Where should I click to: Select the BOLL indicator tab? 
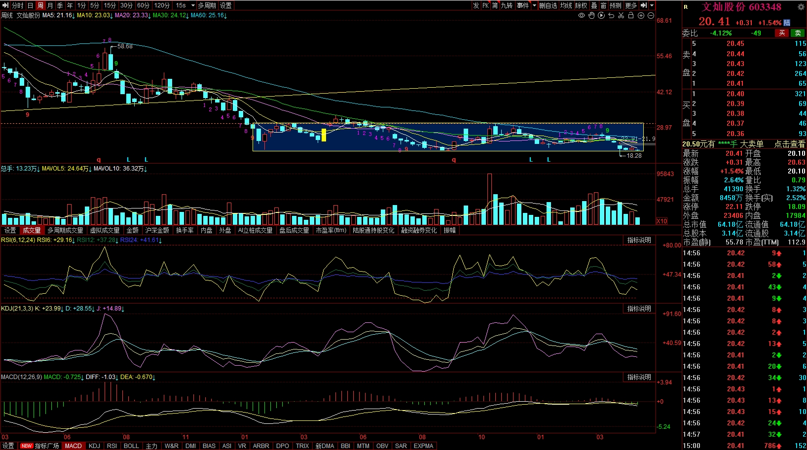tap(131, 446)
